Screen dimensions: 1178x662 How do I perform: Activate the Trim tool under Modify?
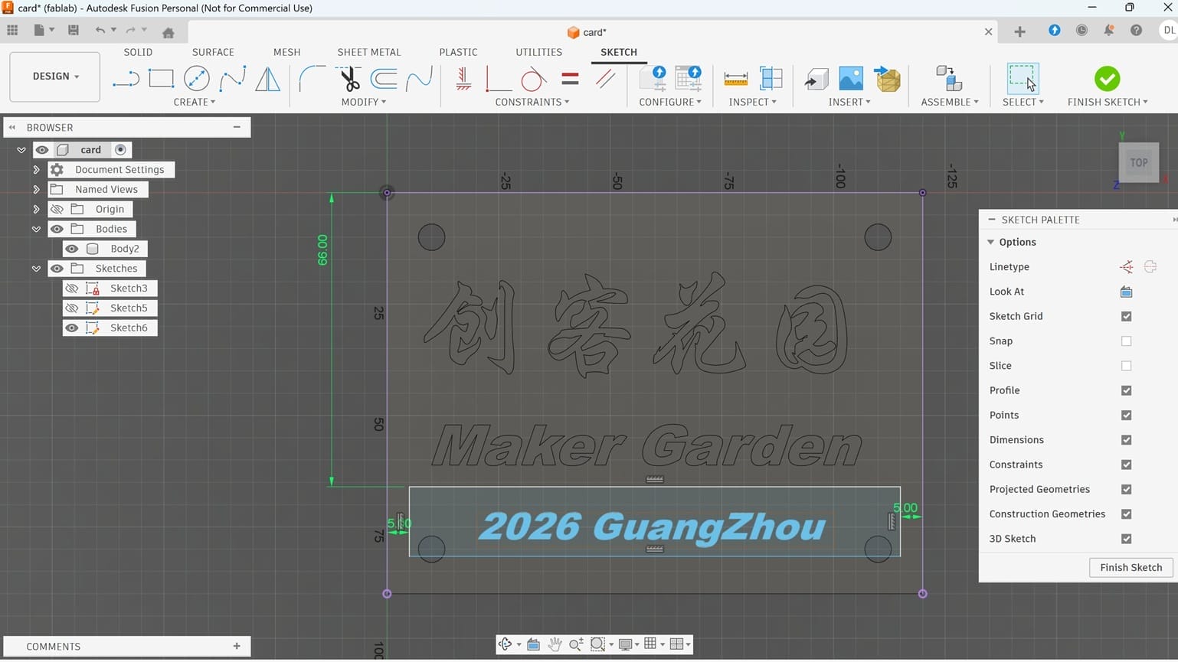tap(347, 77)
